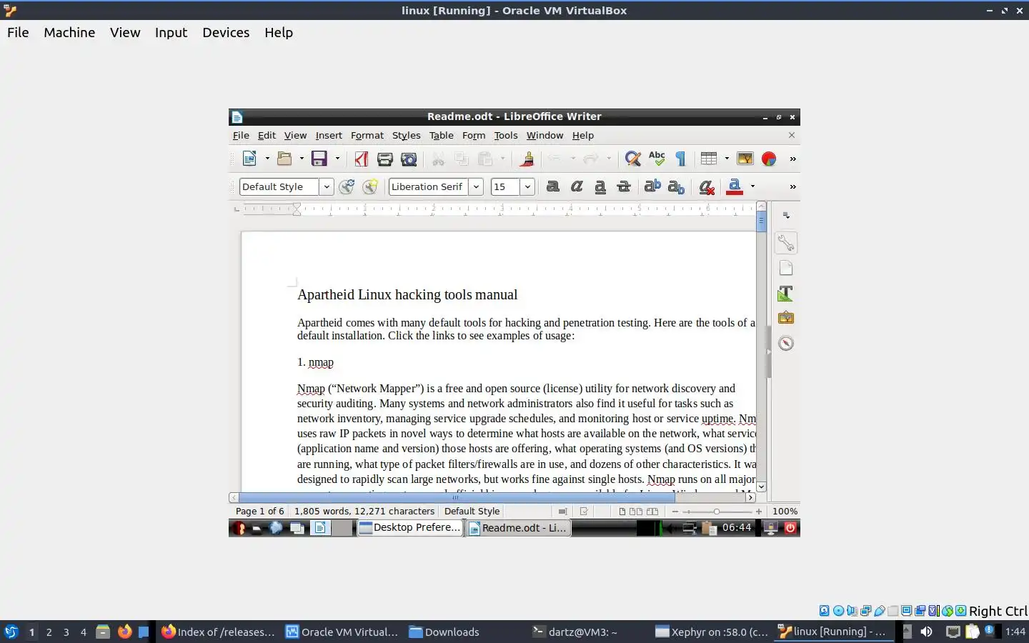Select multiple-page view in status bar

635,512
